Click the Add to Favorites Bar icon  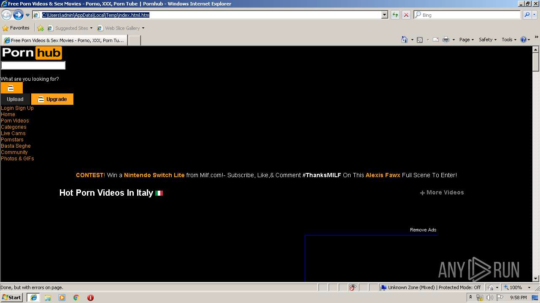tap(40, 28)
